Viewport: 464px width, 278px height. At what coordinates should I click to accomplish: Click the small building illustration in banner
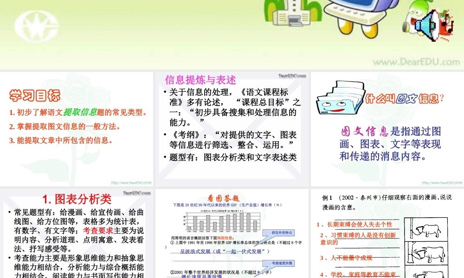pyautogui.click(x=292, y=13)
